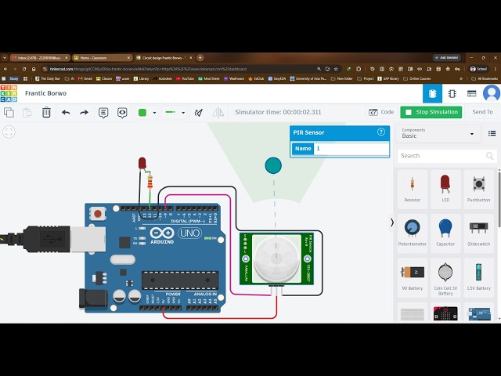Image resolution: width=501 pixels, height=376 pixels.
Task: Open the Online Courses bookmark folder
Action: 417,78
